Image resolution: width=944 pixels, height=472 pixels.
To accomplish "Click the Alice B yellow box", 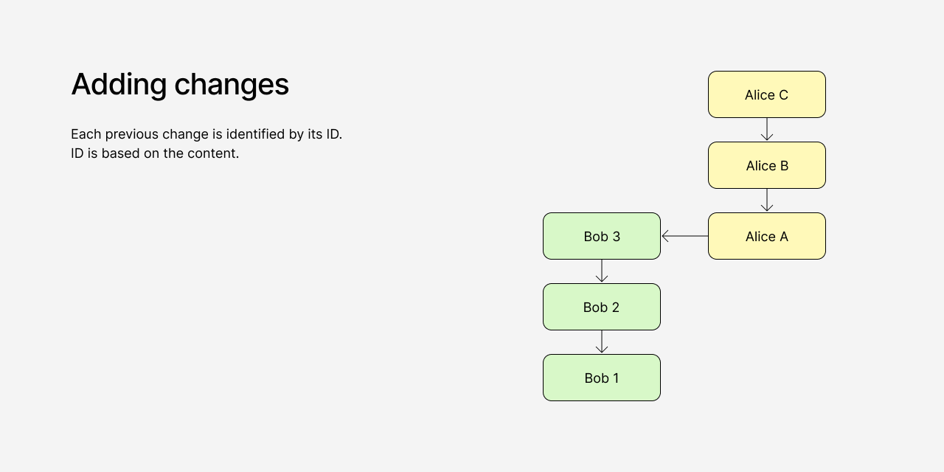I will click(x=767, y=165).
